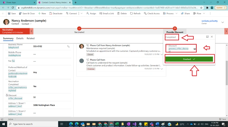Viewport: 228px width, 127px height.
Task: Collapse the Vaccination process flow chevron
Action: 32,31
